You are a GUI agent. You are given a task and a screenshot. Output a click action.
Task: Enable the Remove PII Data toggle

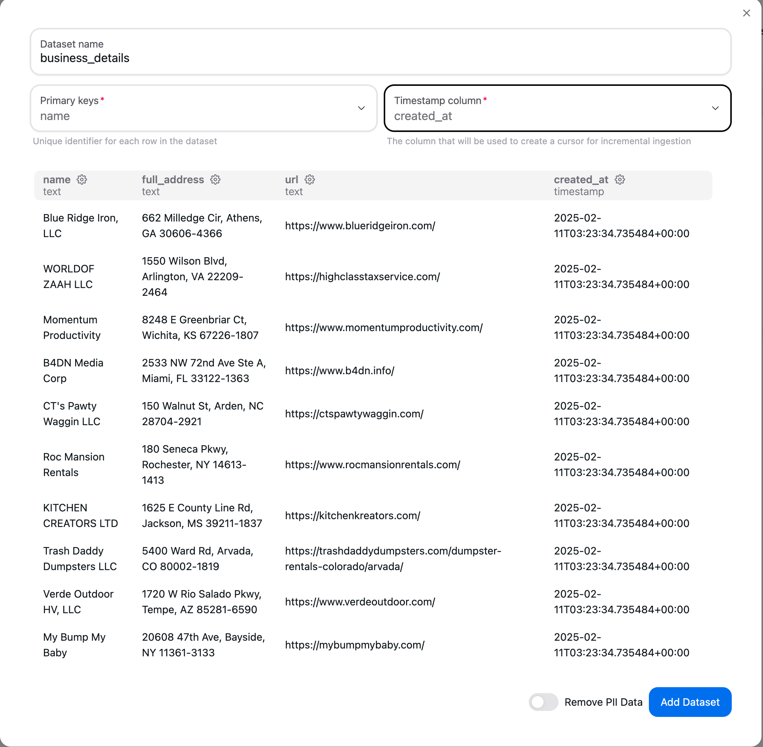click(543, 702)
